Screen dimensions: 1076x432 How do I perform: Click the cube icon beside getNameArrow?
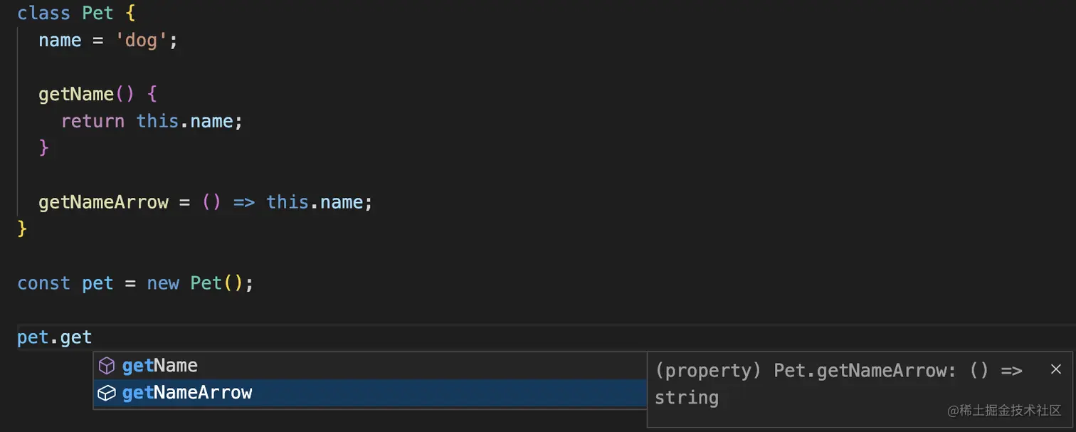106,393
